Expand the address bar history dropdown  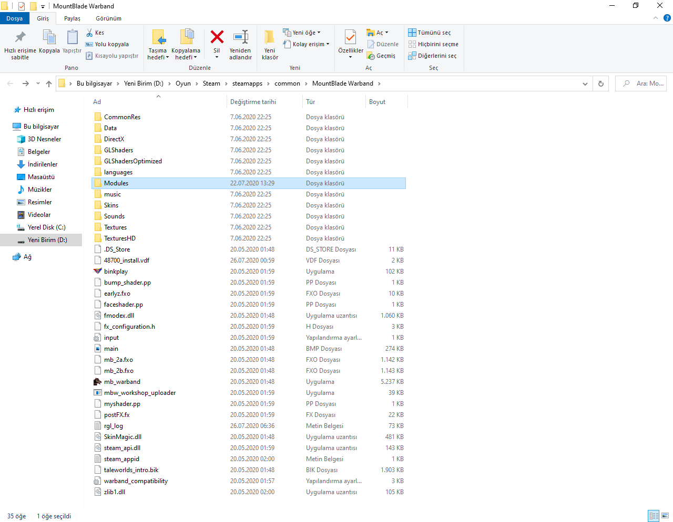pyautogui.click(x=585, y=83)
